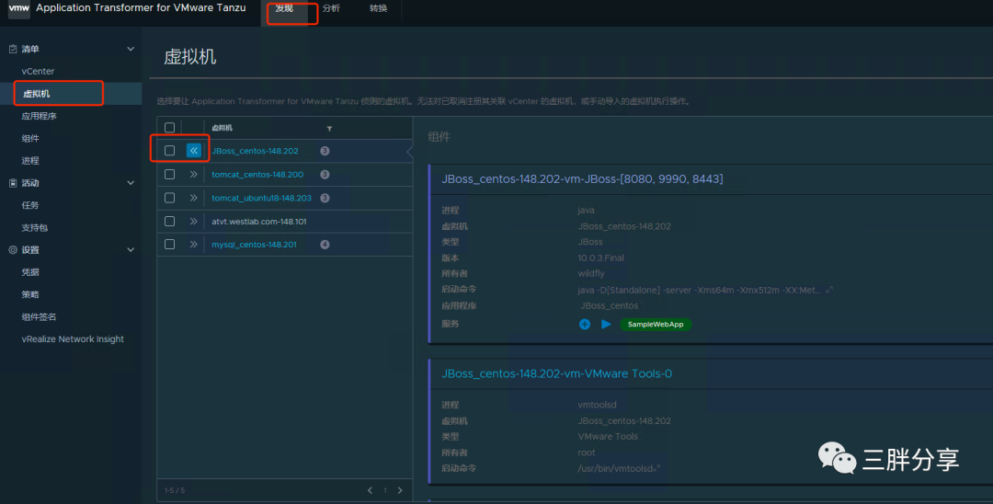Add a service with the plus icon
The image size is (993, 504).
pos(585,324)
